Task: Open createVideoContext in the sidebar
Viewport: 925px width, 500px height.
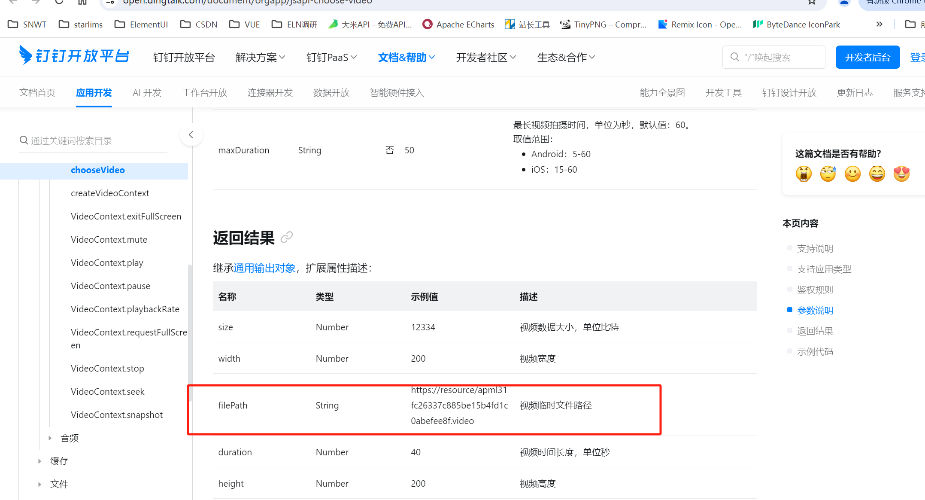Action: pyautogui.click(x=110, y=193)
